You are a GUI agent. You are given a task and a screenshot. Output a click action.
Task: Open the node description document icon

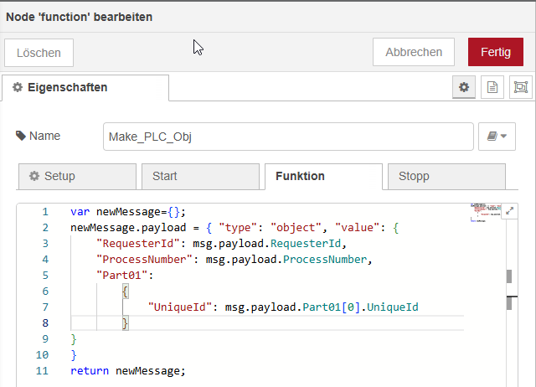point(492,87)
